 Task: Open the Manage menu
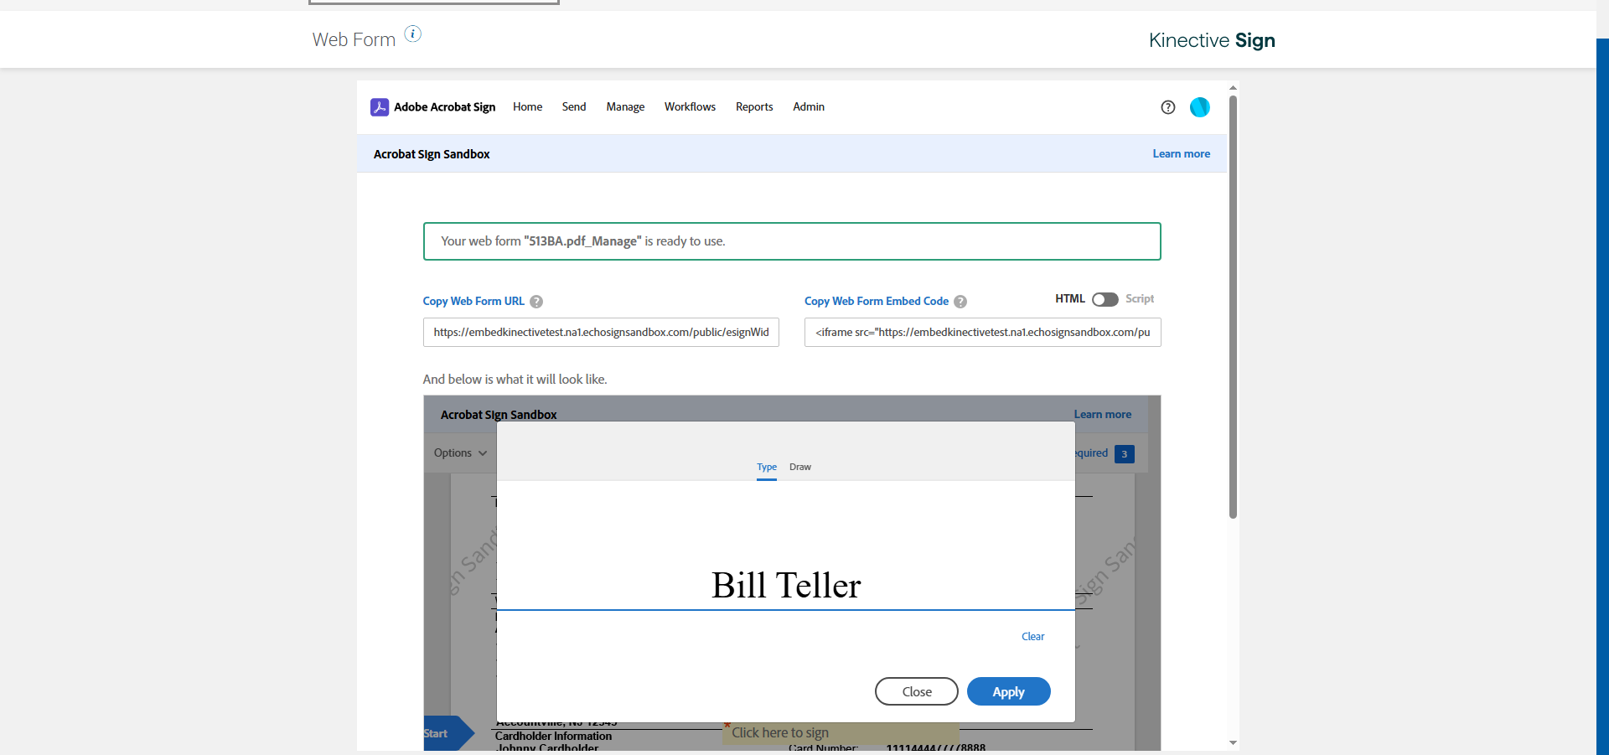click(625, 107)
